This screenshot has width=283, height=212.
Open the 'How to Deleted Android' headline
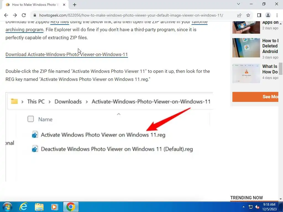[270, 46]
